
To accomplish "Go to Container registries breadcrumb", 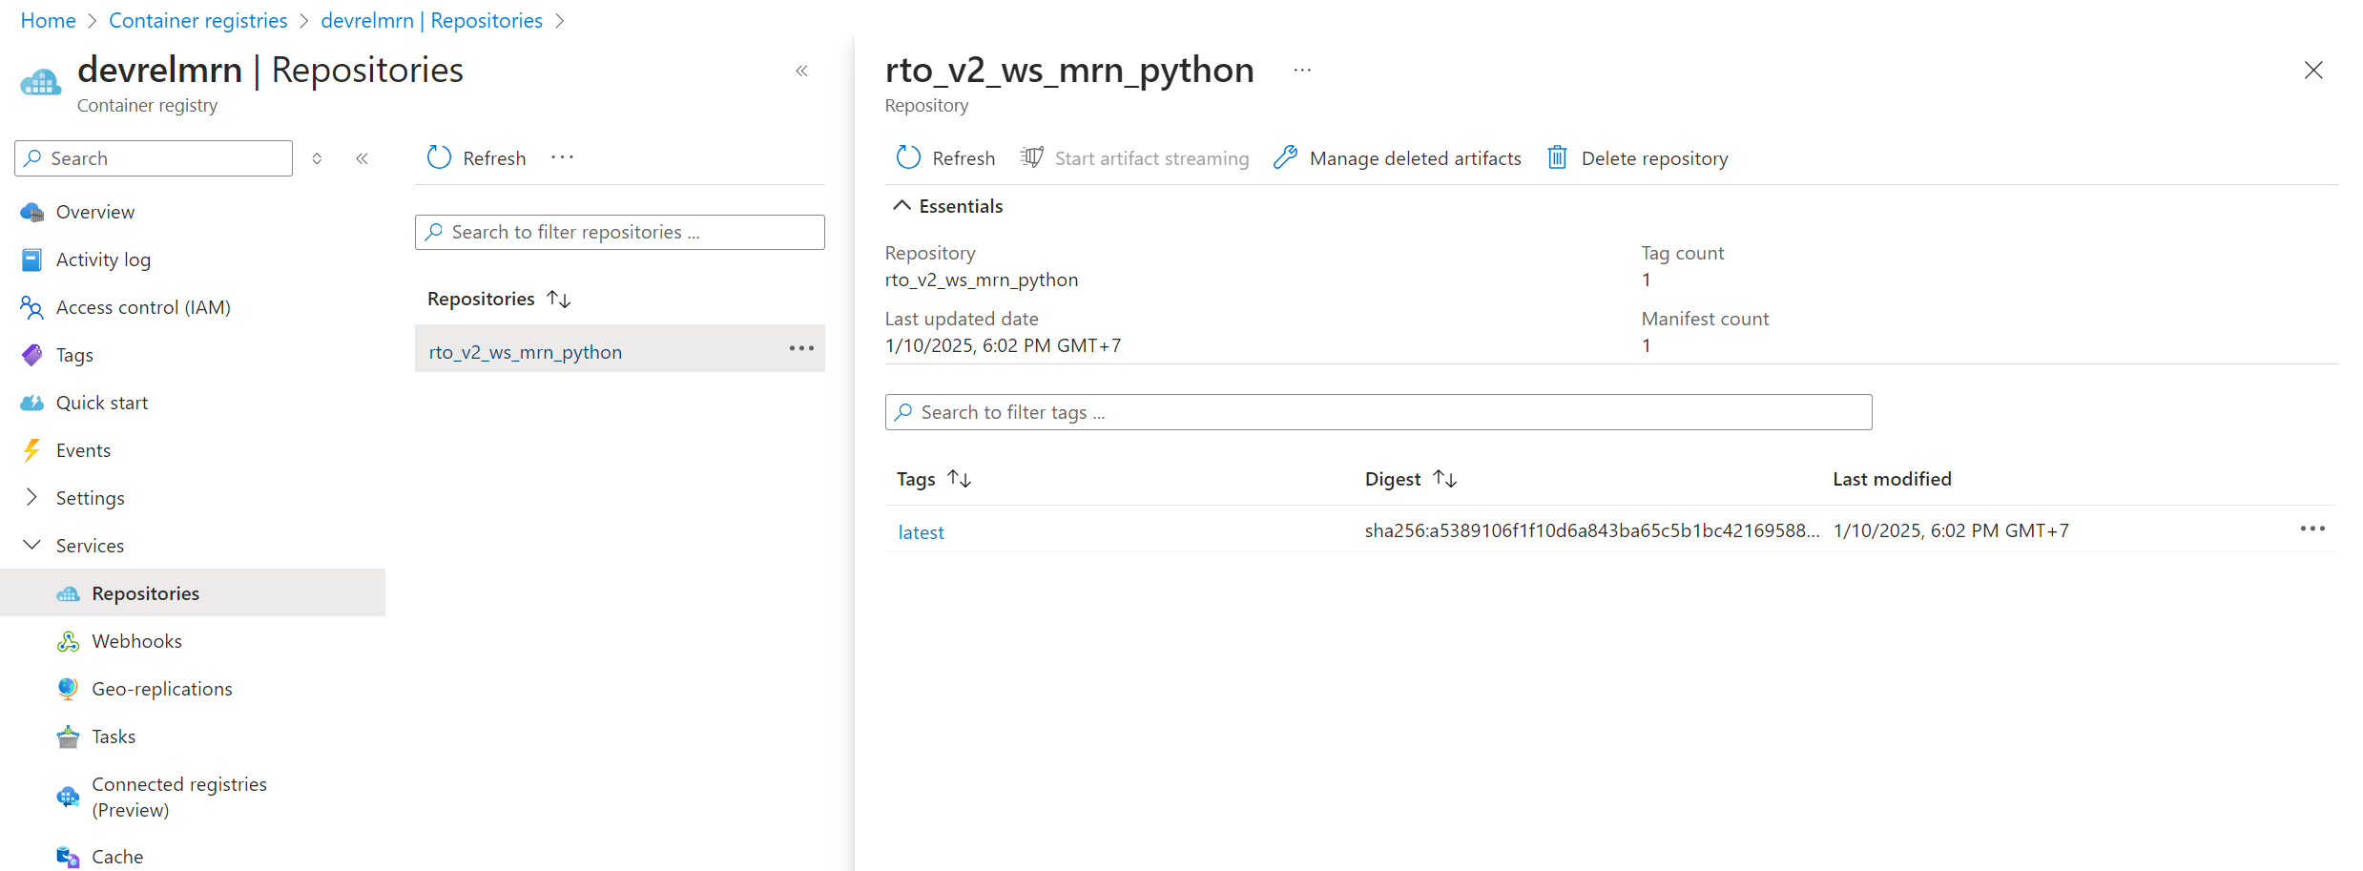I will pyautogui.click(x=197, y=20).
